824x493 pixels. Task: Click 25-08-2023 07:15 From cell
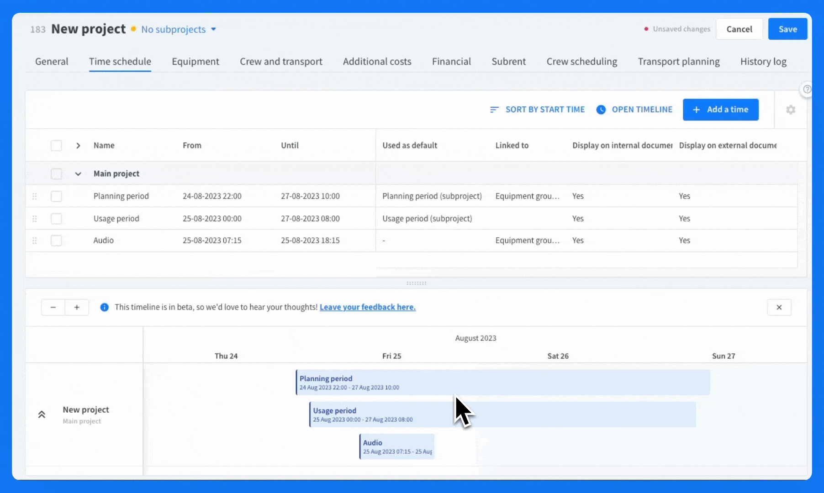coord(212,241)
